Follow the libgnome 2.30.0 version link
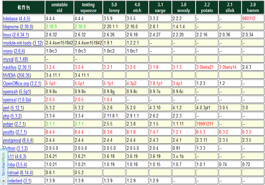Viewport: 265px width, 185px height. (x=26, y=27)
